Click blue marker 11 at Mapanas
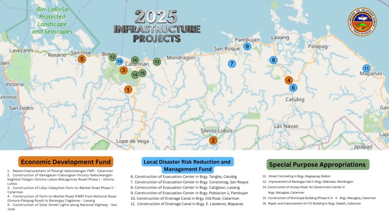The width and height of the screenshot is (389, 218). point(366,68)
